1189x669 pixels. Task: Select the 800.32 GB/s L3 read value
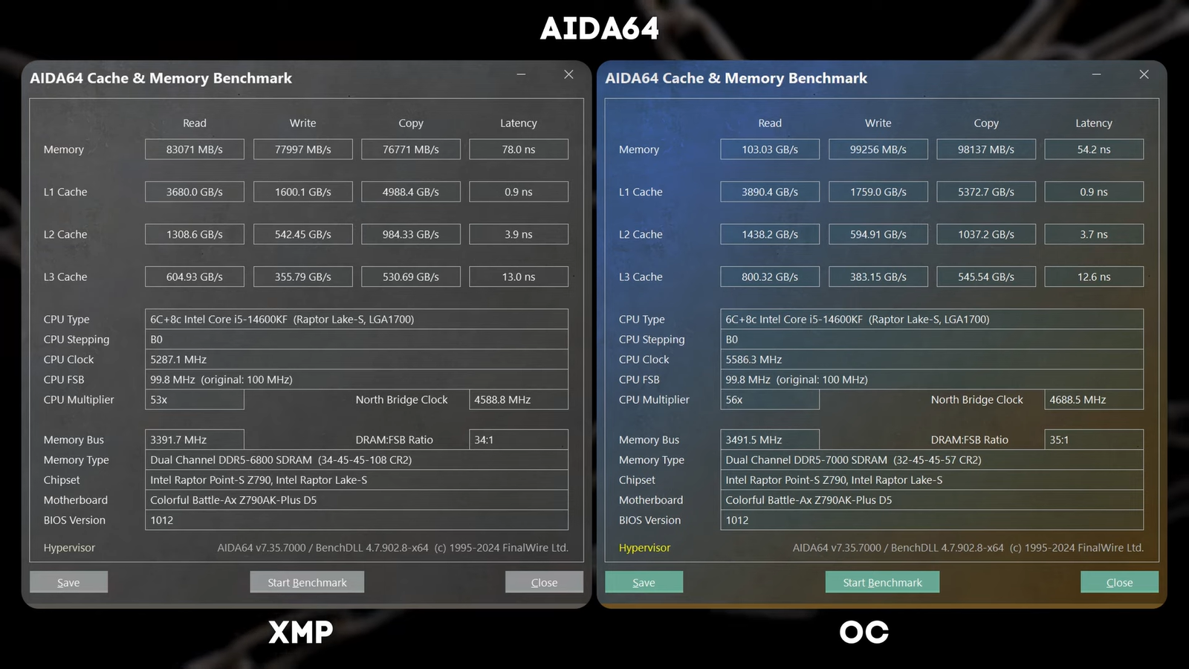click(770, 277)
